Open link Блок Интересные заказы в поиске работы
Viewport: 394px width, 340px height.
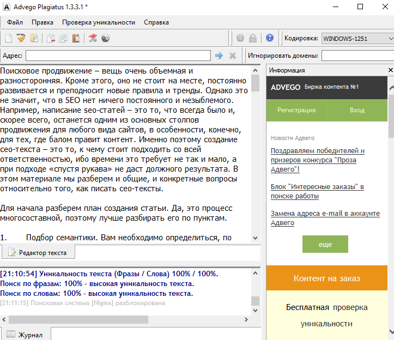(x=317, y=191)
